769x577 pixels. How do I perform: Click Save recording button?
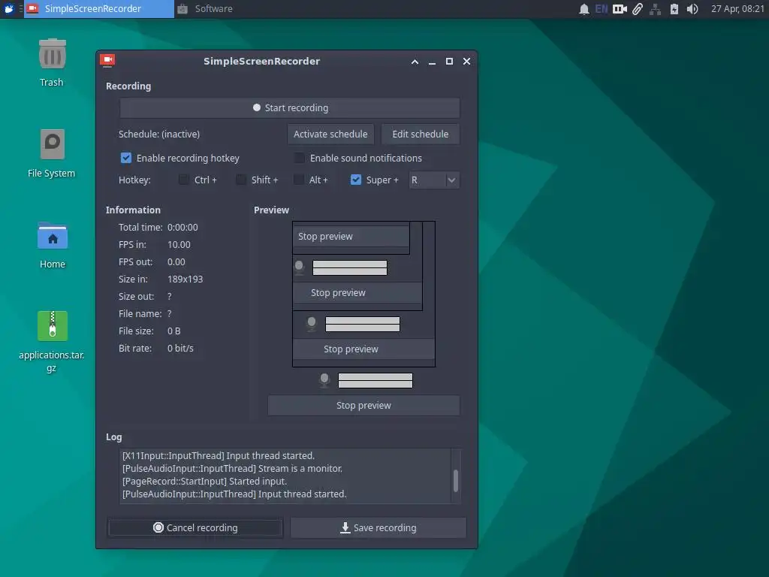[378, 527]
